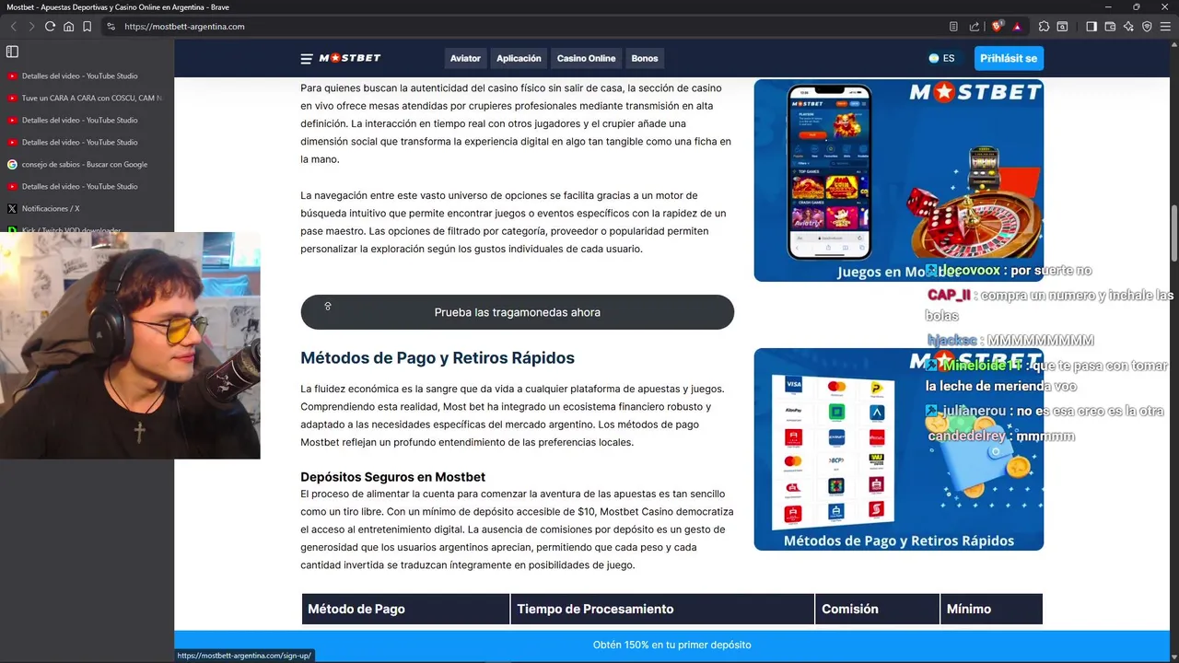
Task: Click 'Prueba las tragamonedas ahora' button
Action: pos(517,312)
